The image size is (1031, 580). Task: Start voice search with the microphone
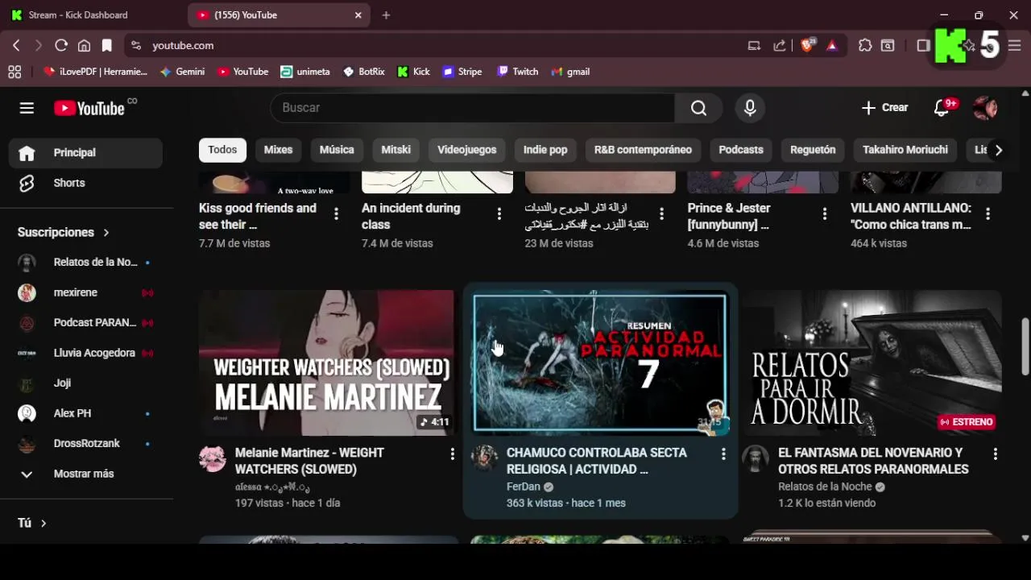click(750, 108)
